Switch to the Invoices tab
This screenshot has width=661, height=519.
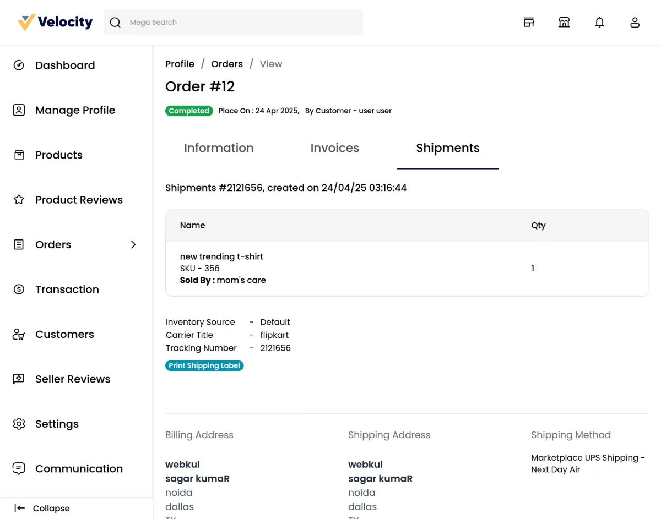pyautogui.click(x=334, y=148)
